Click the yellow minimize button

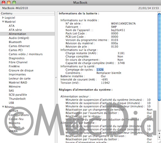[9, 2]
